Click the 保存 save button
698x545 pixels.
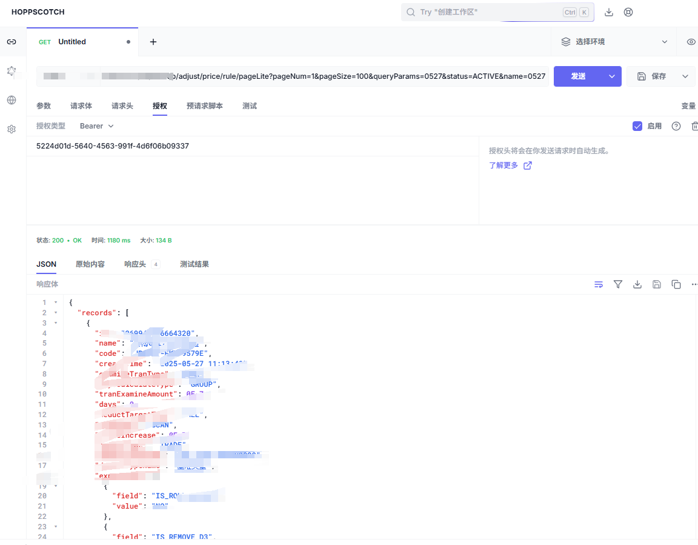652,76
